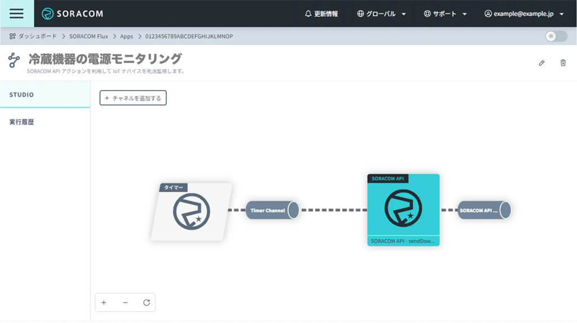Select the SORACOM API output channel
Viewport: 577px width, 323px height.
tap(484, 210)
